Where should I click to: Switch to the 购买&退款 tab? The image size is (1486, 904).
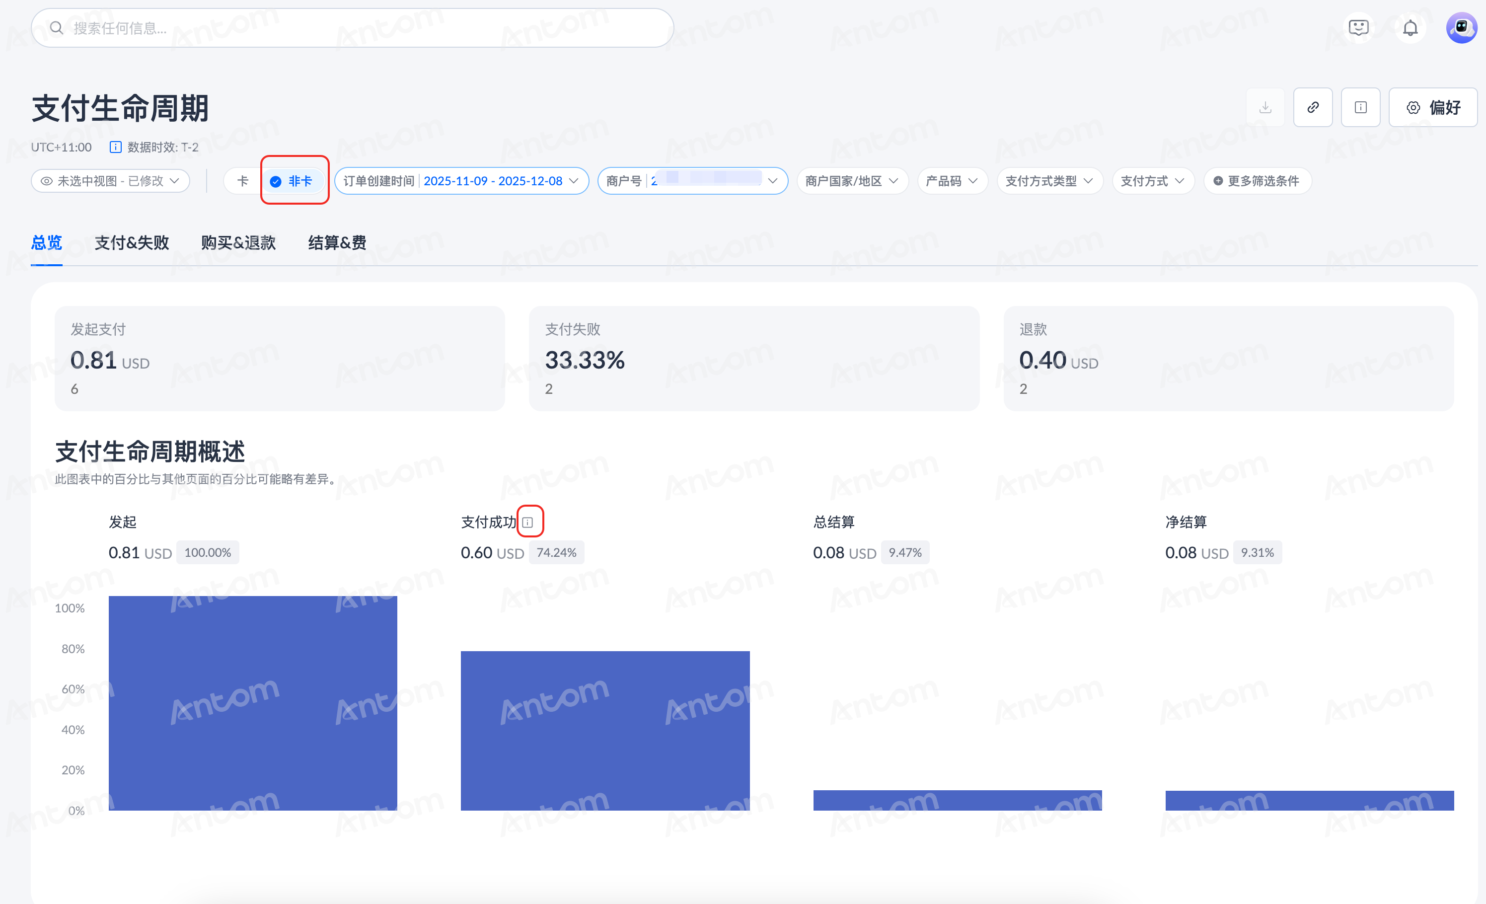click(x=238, y=242)
